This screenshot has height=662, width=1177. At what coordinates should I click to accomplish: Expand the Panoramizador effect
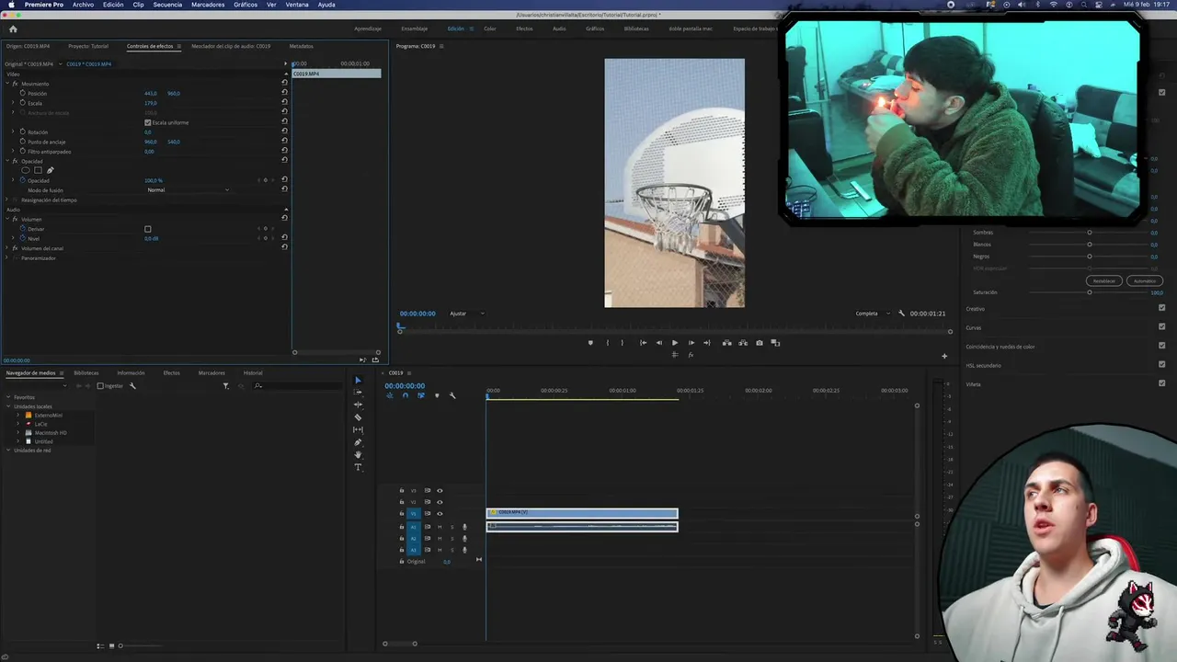6,258
